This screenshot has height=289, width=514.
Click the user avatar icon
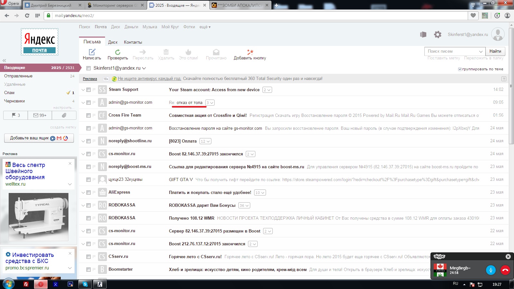point(498,34)
